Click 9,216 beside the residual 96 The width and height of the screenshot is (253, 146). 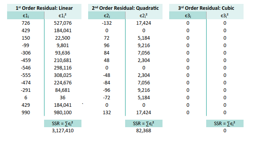tap(144, 46)
